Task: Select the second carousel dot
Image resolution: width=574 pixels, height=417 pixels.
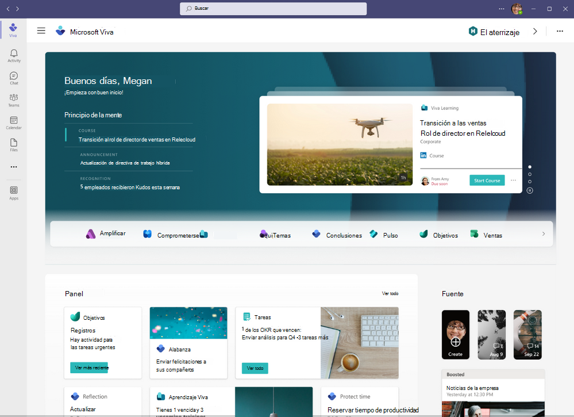Action: pos(529,174)
